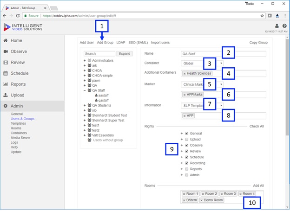The image size is (290, 211).
Task: Click the Review film icon
Action: 6,63
